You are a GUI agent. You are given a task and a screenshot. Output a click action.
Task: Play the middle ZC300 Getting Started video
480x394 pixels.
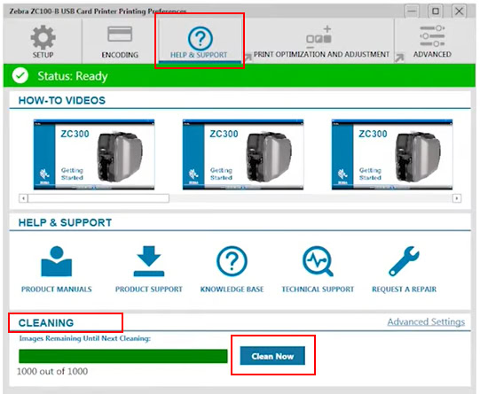coord(243,155)
